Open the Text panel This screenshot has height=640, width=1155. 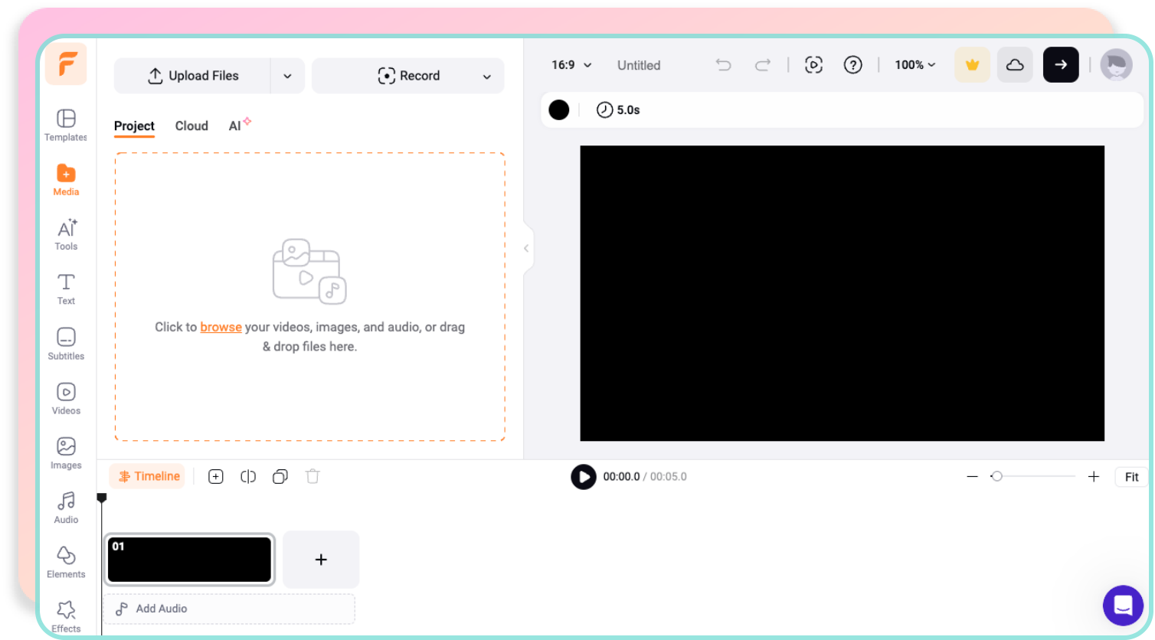click(66, 288)
